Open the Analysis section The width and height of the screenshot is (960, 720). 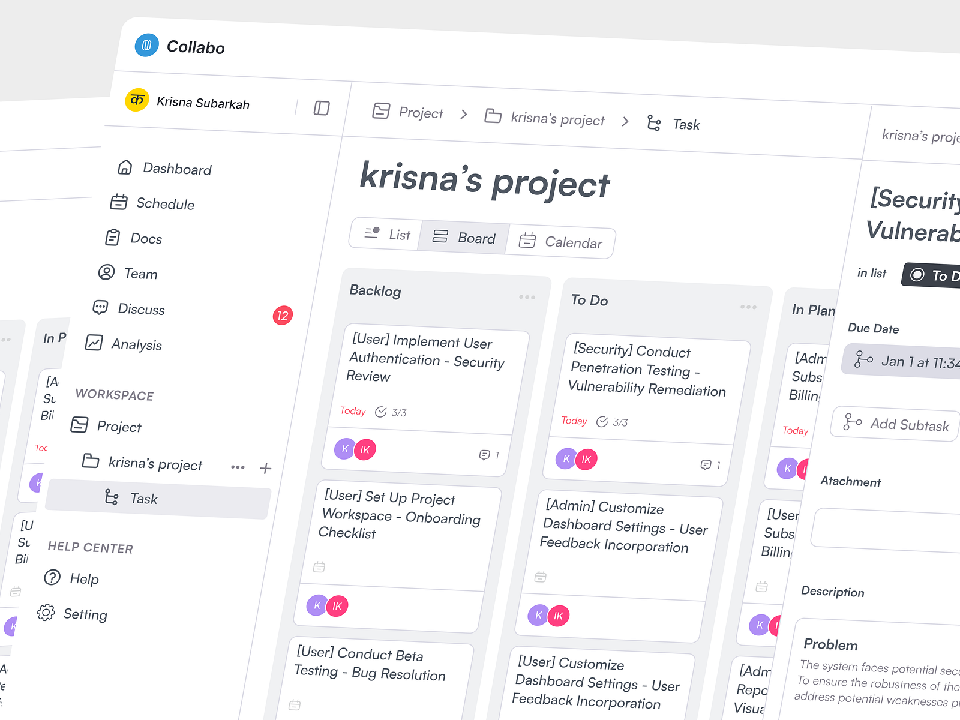[x=136, y=344]
